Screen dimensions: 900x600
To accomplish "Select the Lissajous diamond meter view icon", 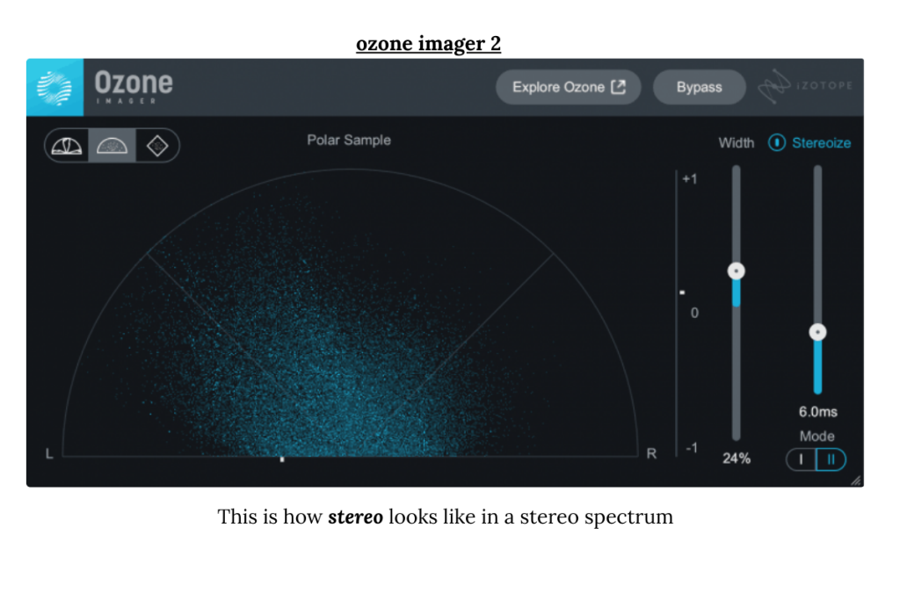I will click(157, 145).
